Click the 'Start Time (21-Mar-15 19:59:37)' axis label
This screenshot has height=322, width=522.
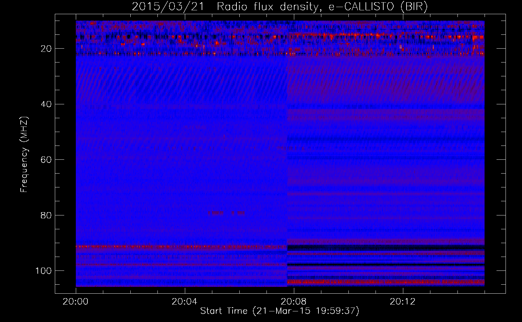click(x=280, y=311)
